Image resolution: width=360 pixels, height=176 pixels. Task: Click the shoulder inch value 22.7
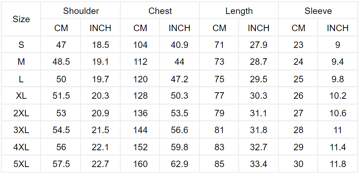(x=100, y=164)
